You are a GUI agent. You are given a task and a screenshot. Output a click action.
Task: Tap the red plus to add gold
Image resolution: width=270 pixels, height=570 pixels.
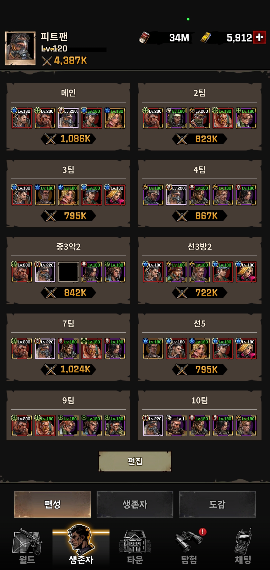(x=259, y=37)
